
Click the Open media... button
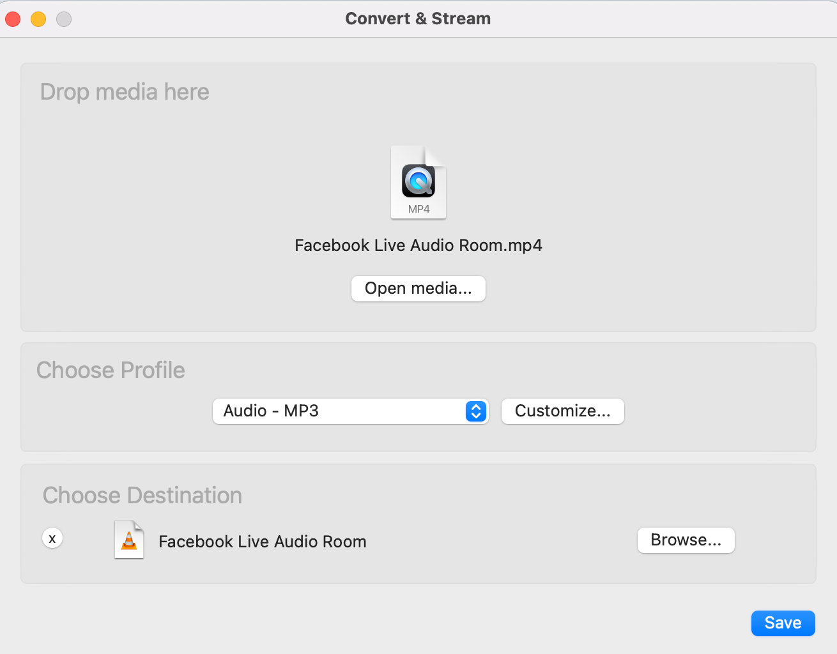pyautogui.click(x=418, y=289)
